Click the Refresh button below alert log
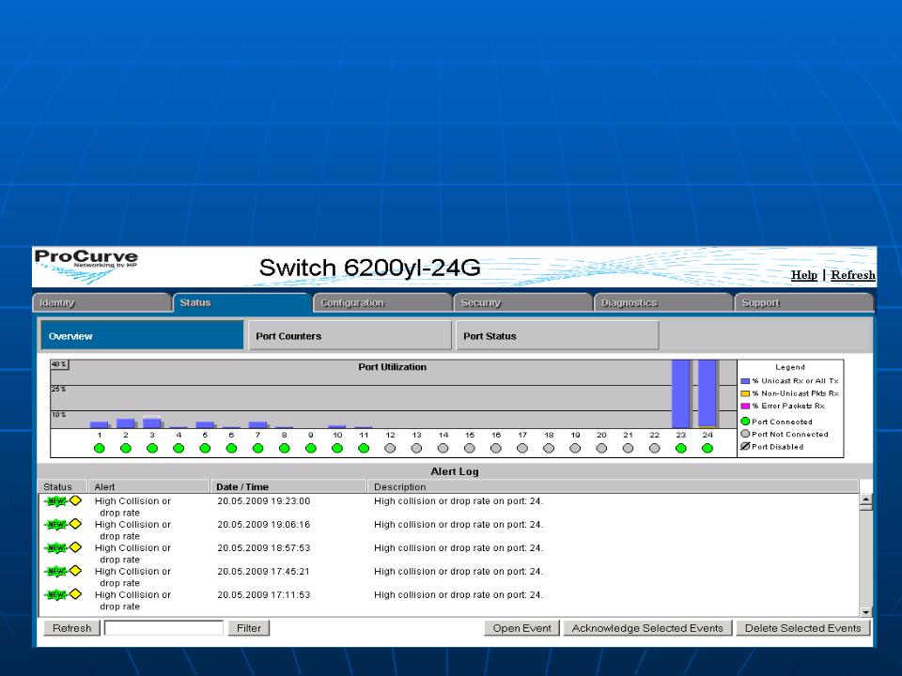The height and width of the screenshot is (676, 902). coord(72,628)
